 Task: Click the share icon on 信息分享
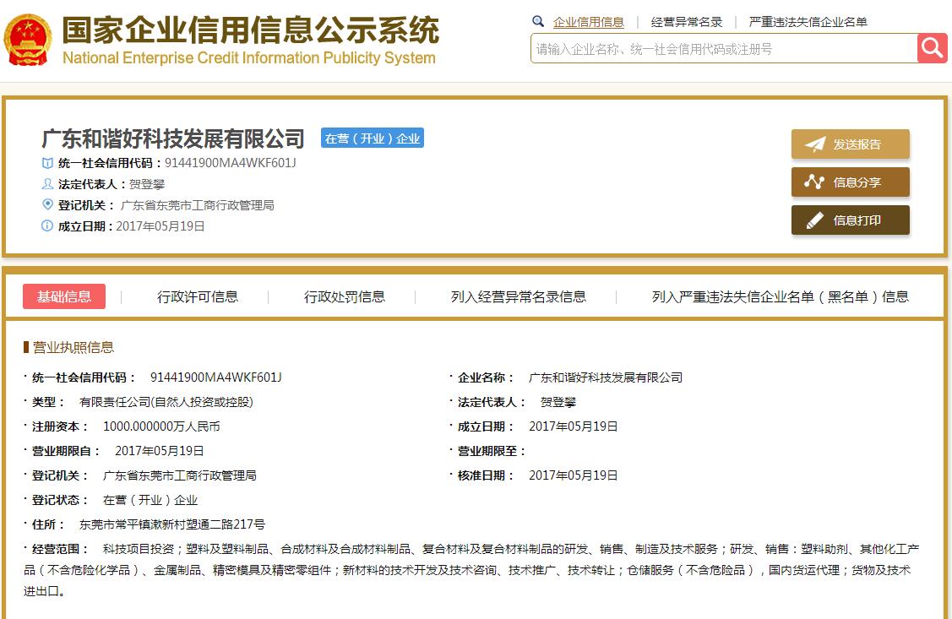coord(814,182)
